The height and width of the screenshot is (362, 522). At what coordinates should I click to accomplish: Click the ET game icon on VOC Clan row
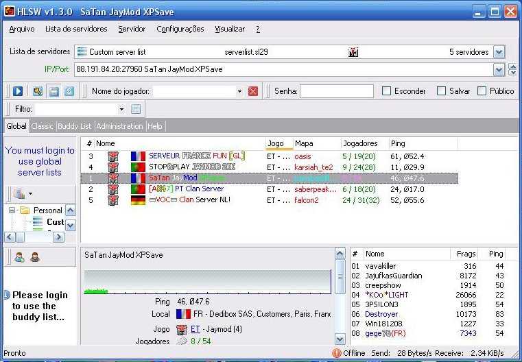tap(113, 200)
